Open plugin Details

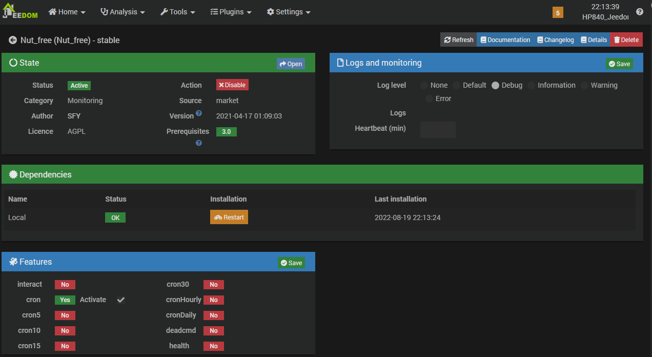point(594,40)
